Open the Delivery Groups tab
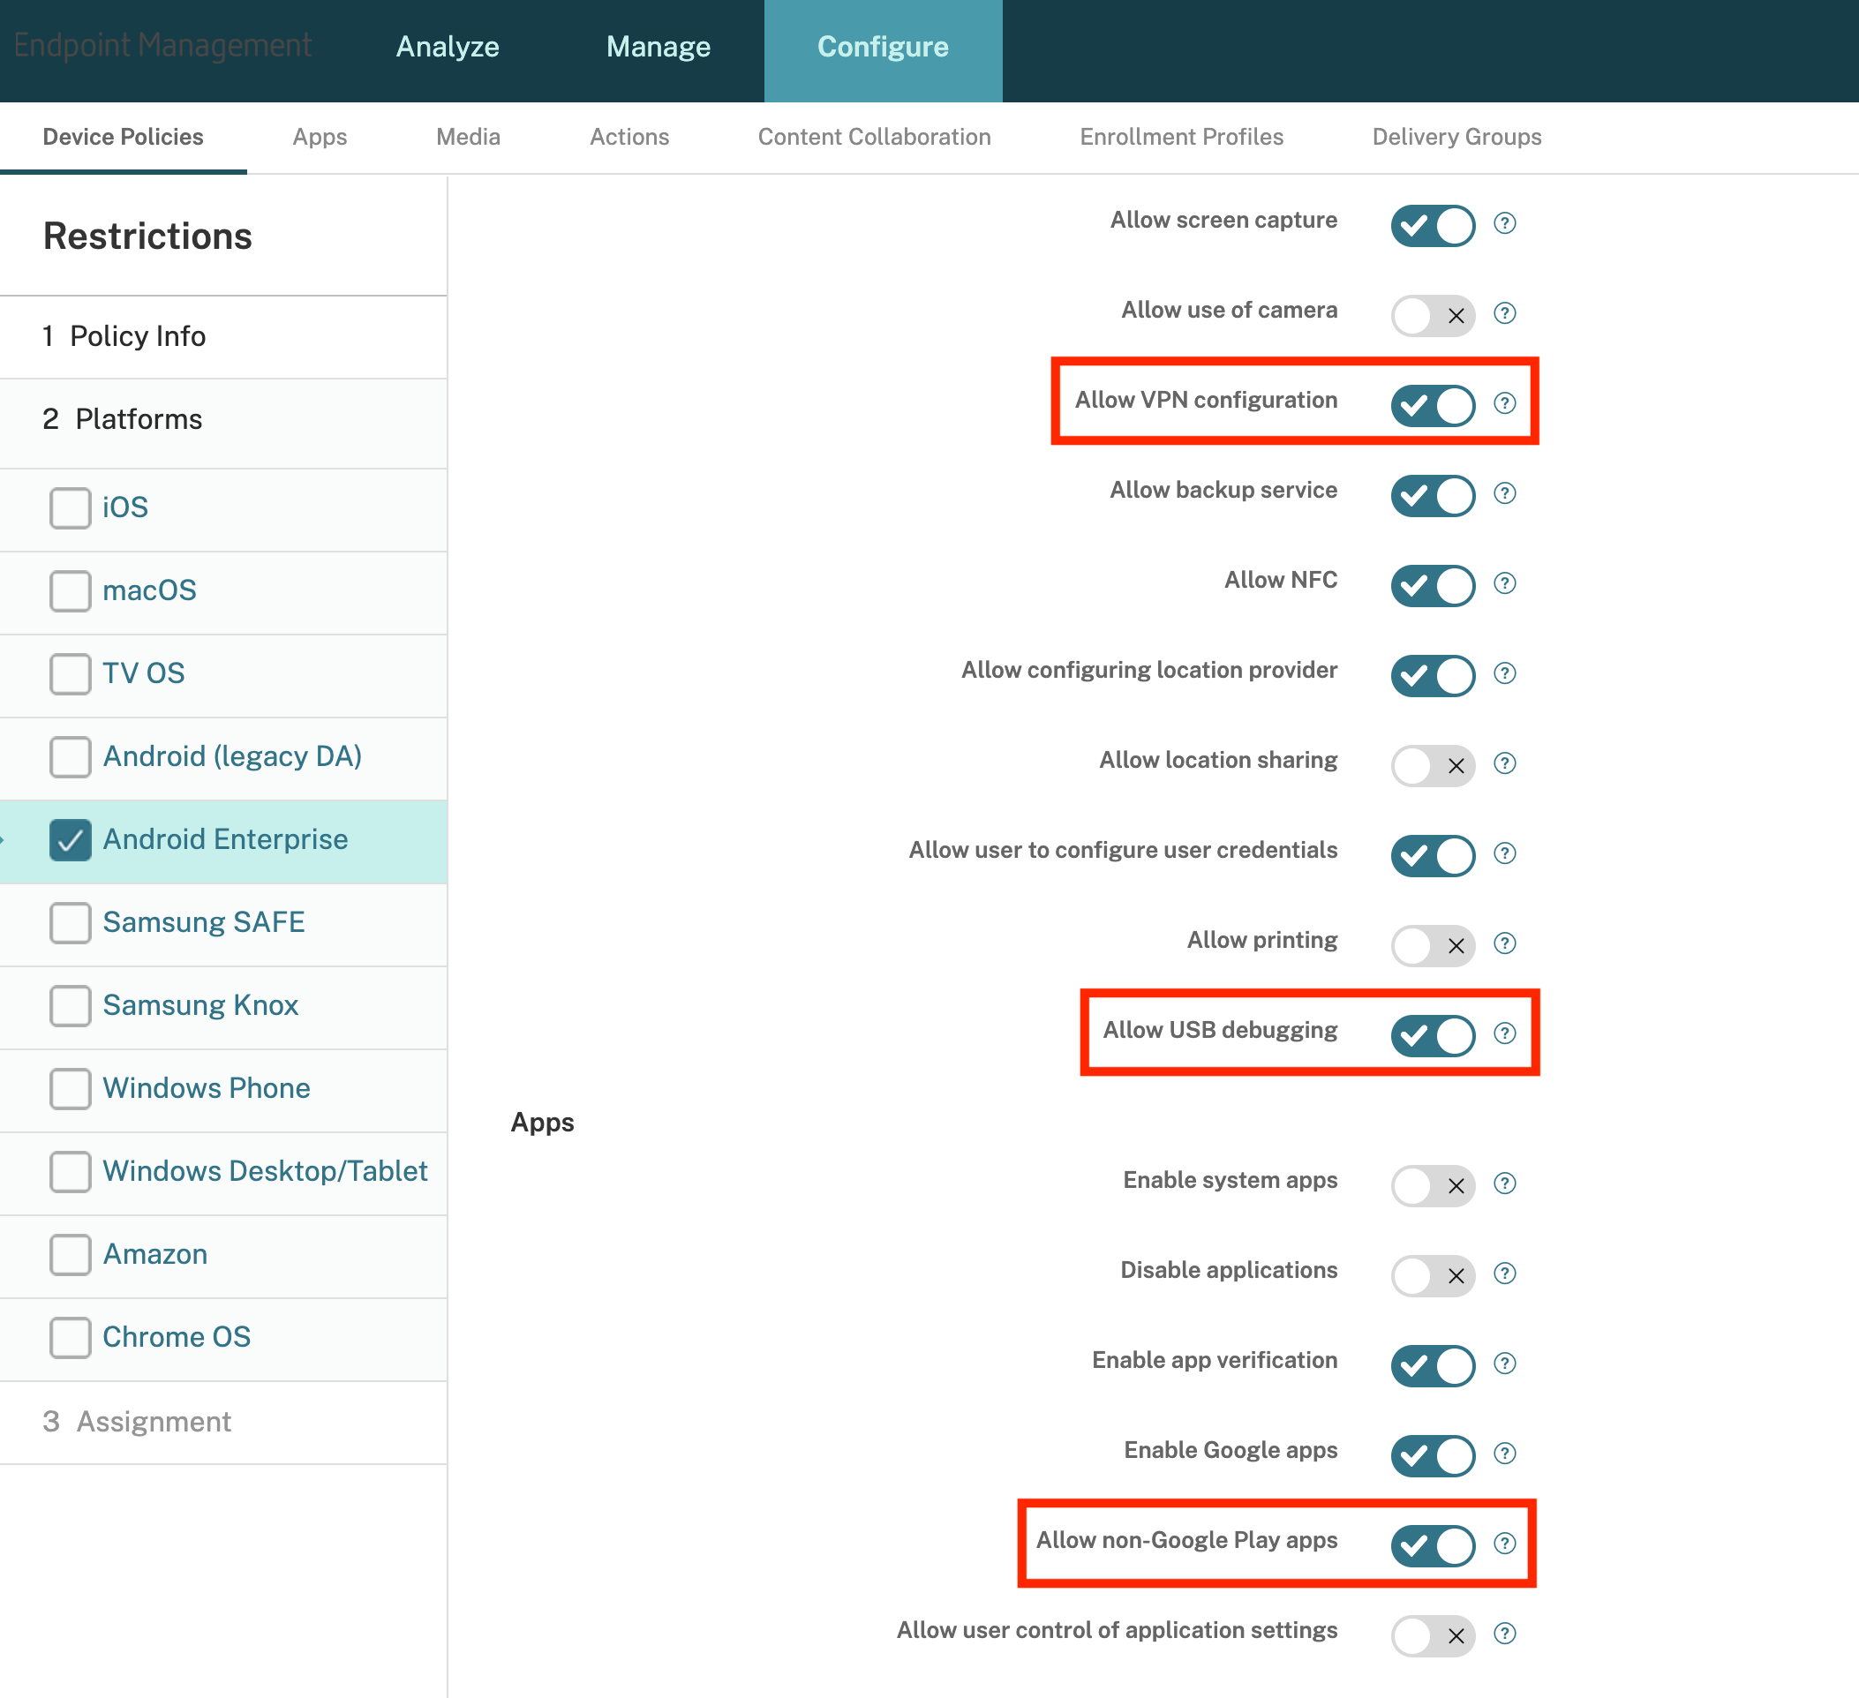The width and height of the screenshot is (1859, 1698). (1456, 137)
